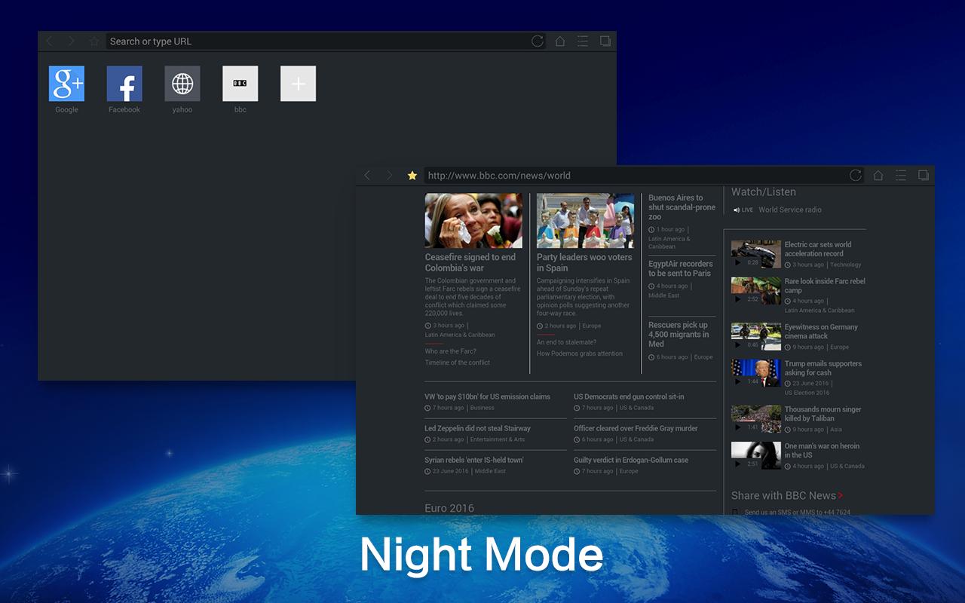
Task: Open 'Syrian rebels enter IS-held town'
Action: 473,460
